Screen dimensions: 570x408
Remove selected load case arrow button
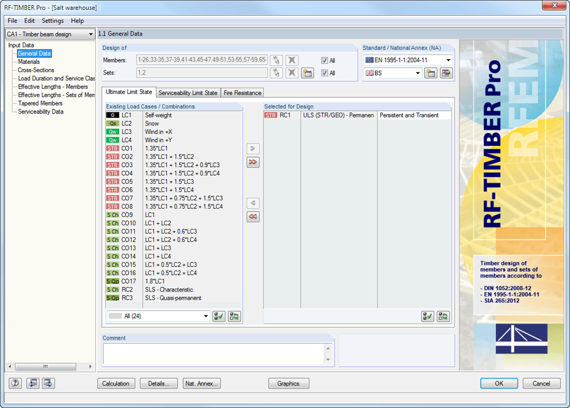coord(253,203)
